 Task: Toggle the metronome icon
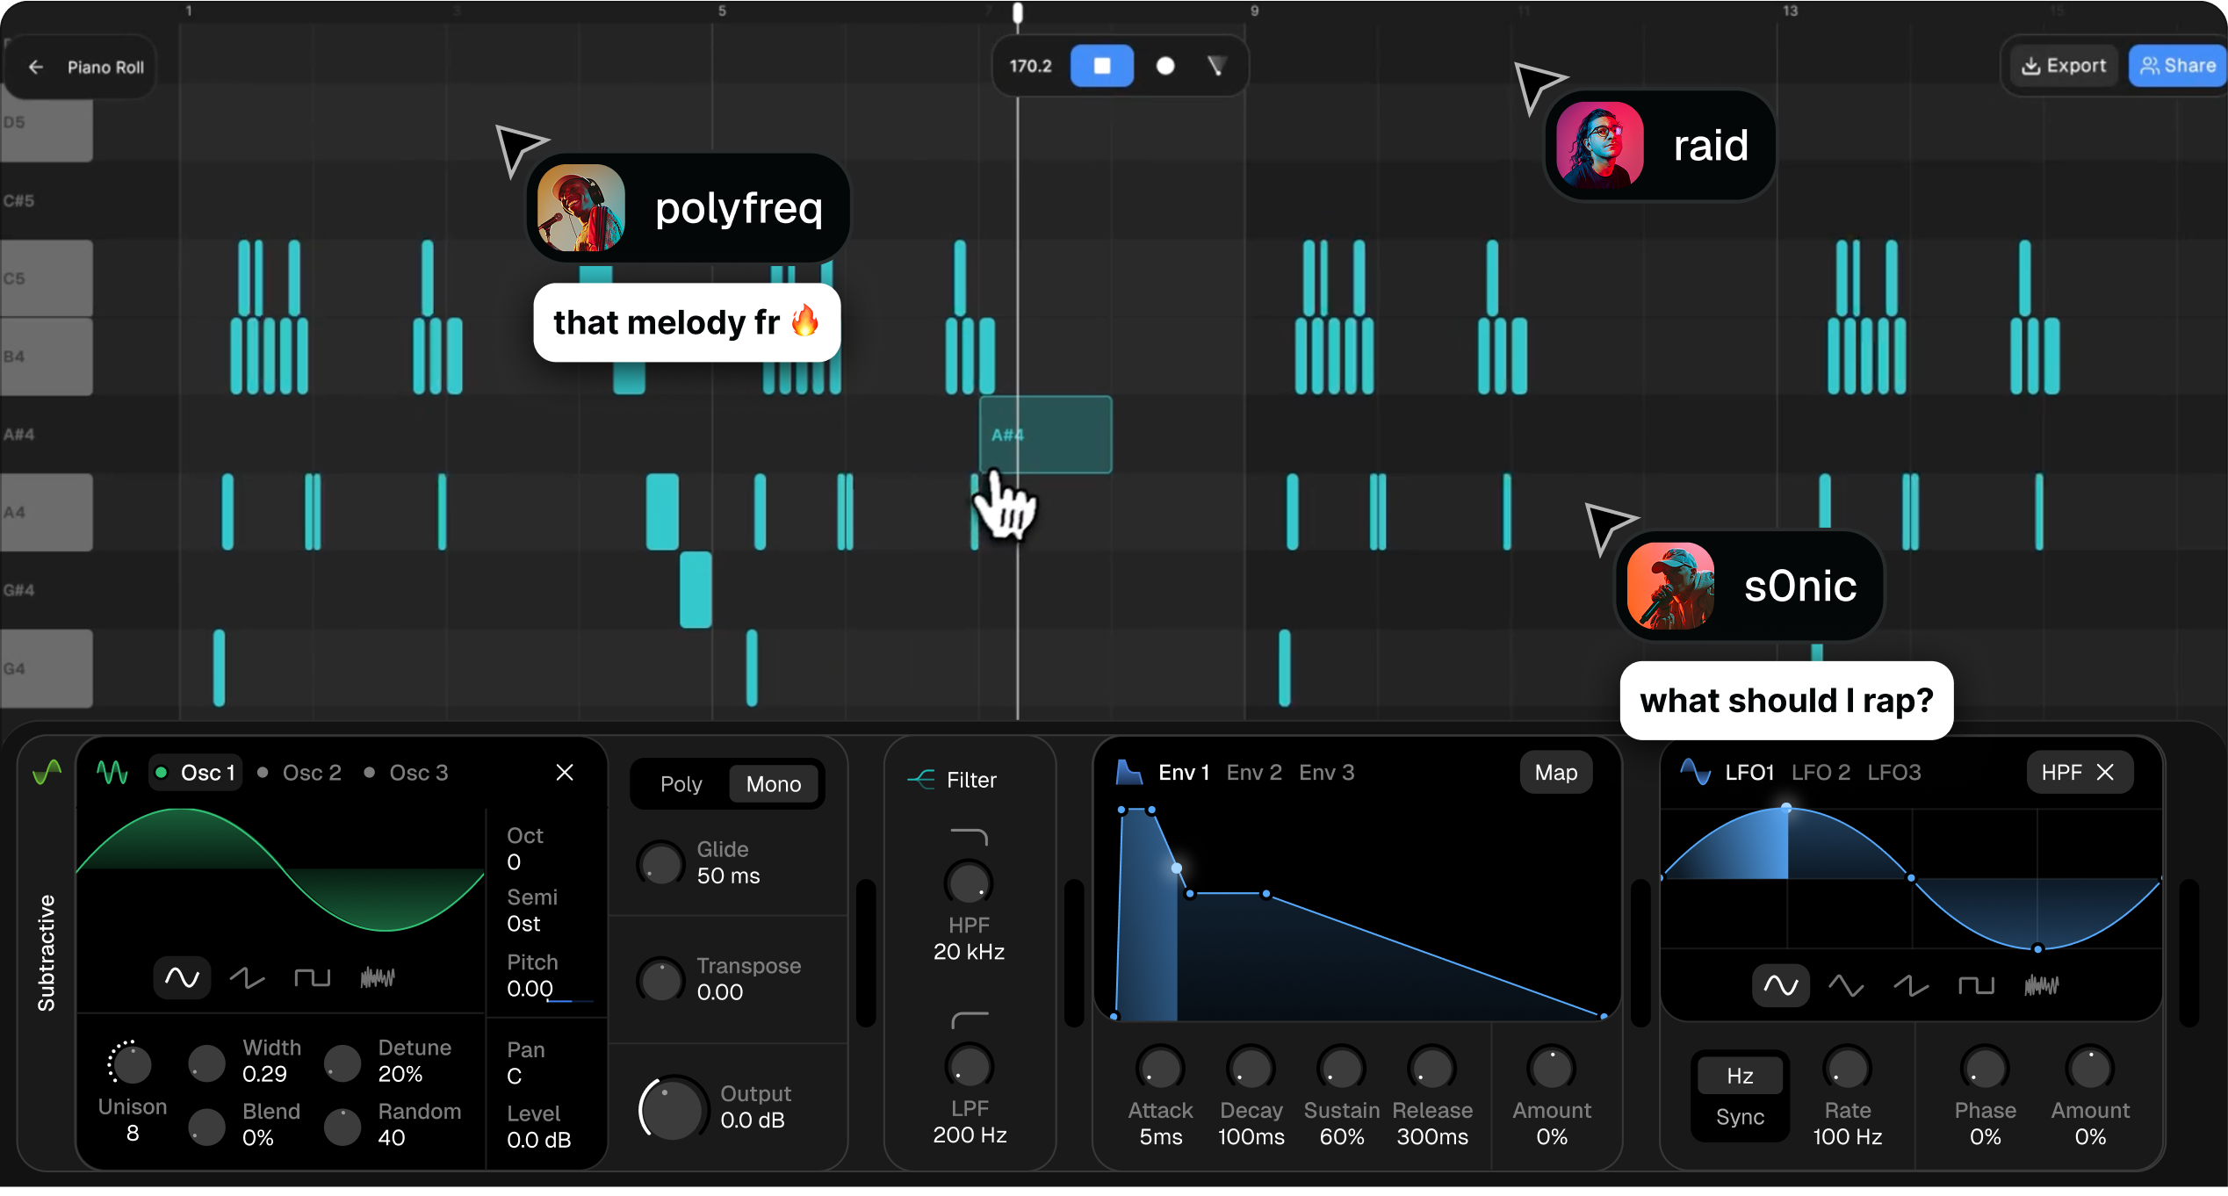pos(1216,66)
